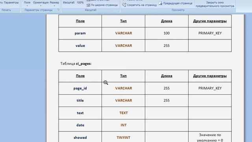Viewport: 252px width, 142px height.
Task: Click the 'Масштаб' zoom button
Action: pos(69,3)
